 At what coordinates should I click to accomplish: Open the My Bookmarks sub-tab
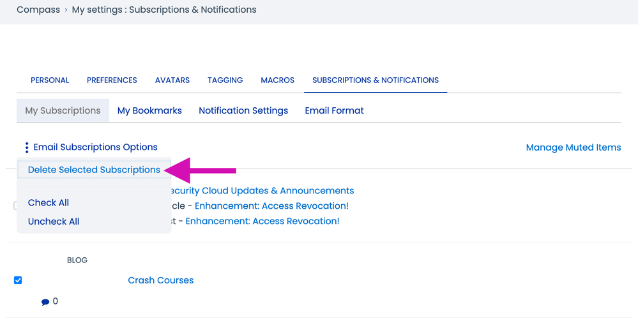click(x=149, y=110)
